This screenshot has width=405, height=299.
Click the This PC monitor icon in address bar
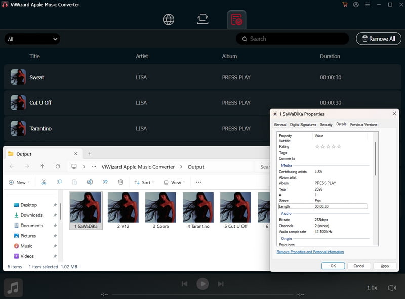(x=74, y=166)
